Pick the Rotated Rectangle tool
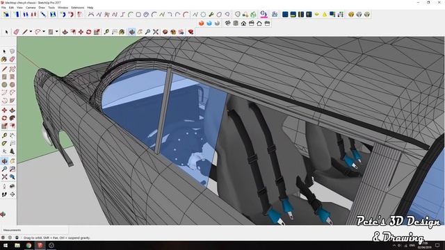 tap(13, 77)
